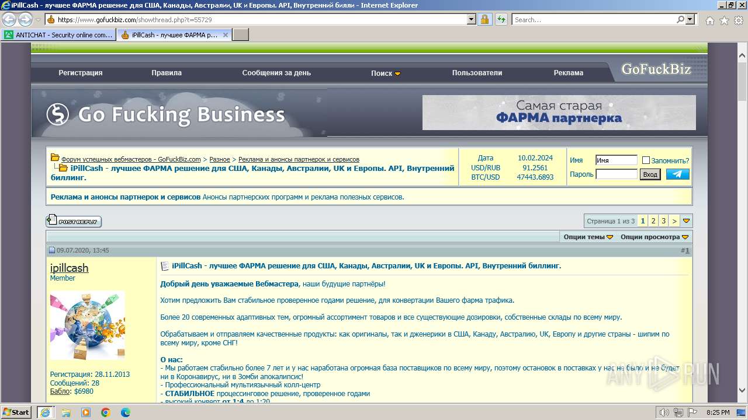Open Правила menu item
Viewport: 748px width, 420px height.
pyautogui.click(x=167, y=73)
